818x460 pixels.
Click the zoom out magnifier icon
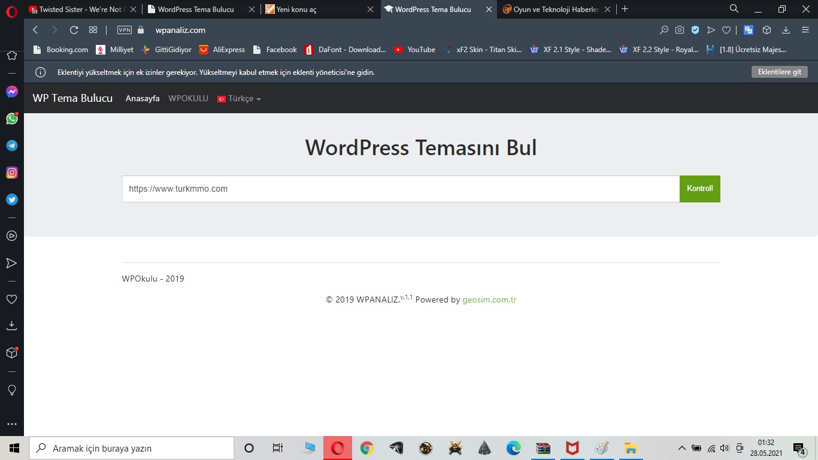[664, 30]
